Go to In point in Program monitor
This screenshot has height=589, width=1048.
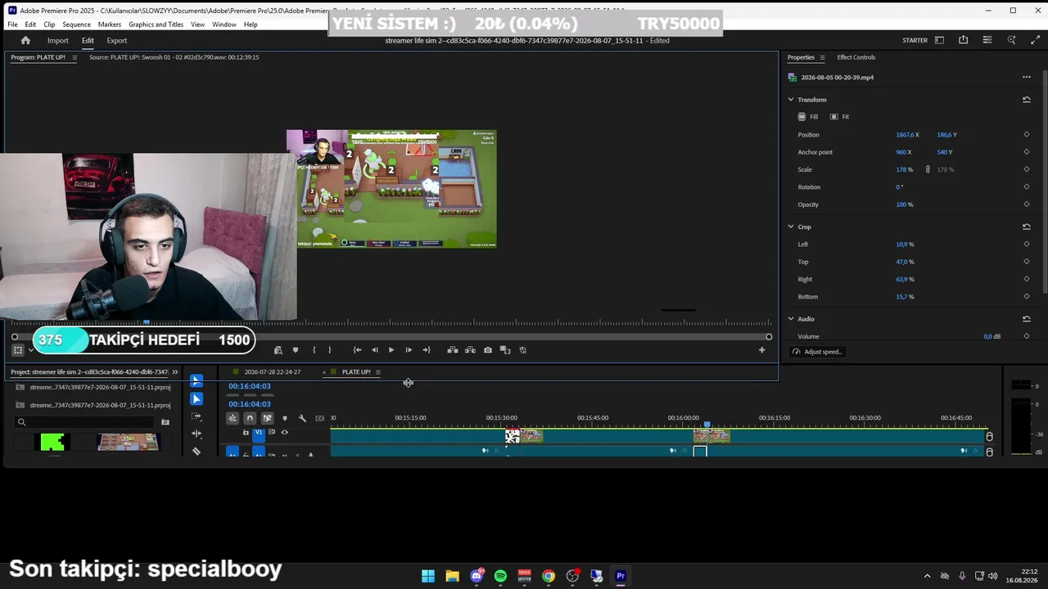357,350
